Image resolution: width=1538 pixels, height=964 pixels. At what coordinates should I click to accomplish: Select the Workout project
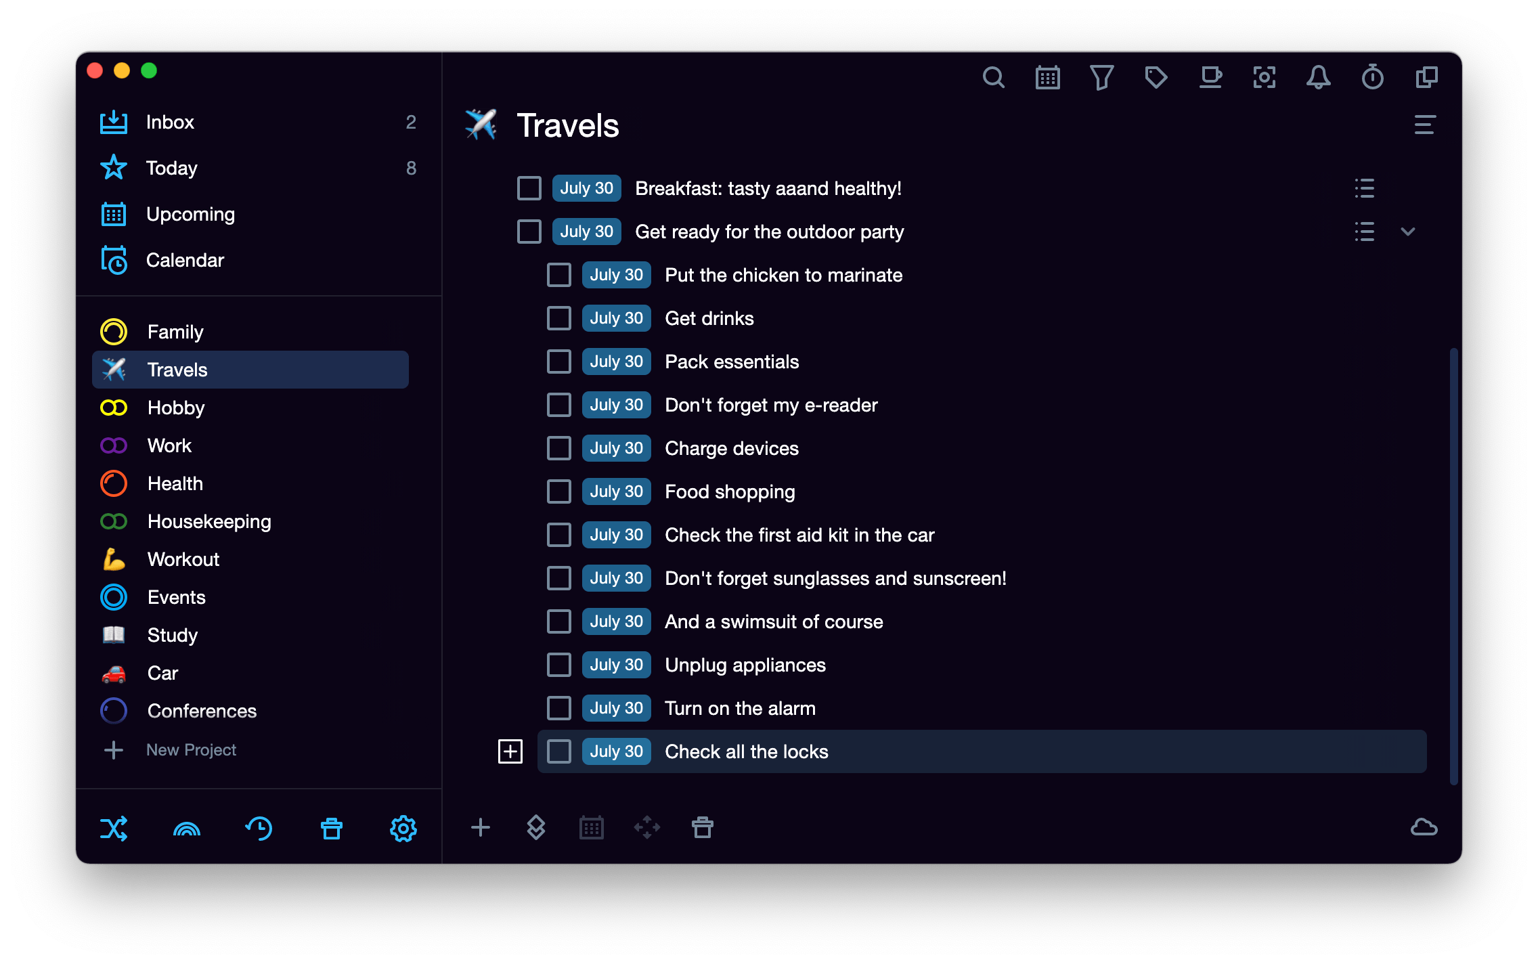(x=250, y=559)
